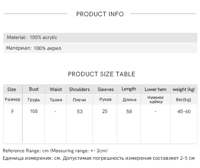The height and width of the screenshot is (168, 200).
Task: Click the Нижняя кайма subheader cell
Action: (155, 99)
